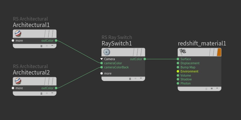Click the three-line detail icon on Architectural2
The image size is (241, 120).
coord(41,93)
